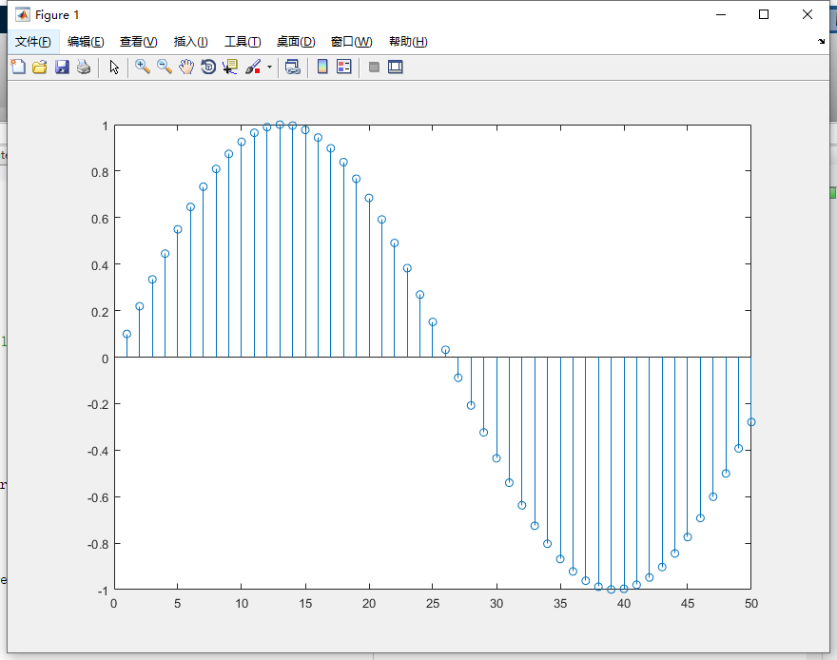Dock the figure using the corner arrow
837x660 pixels.
[821, 41]
